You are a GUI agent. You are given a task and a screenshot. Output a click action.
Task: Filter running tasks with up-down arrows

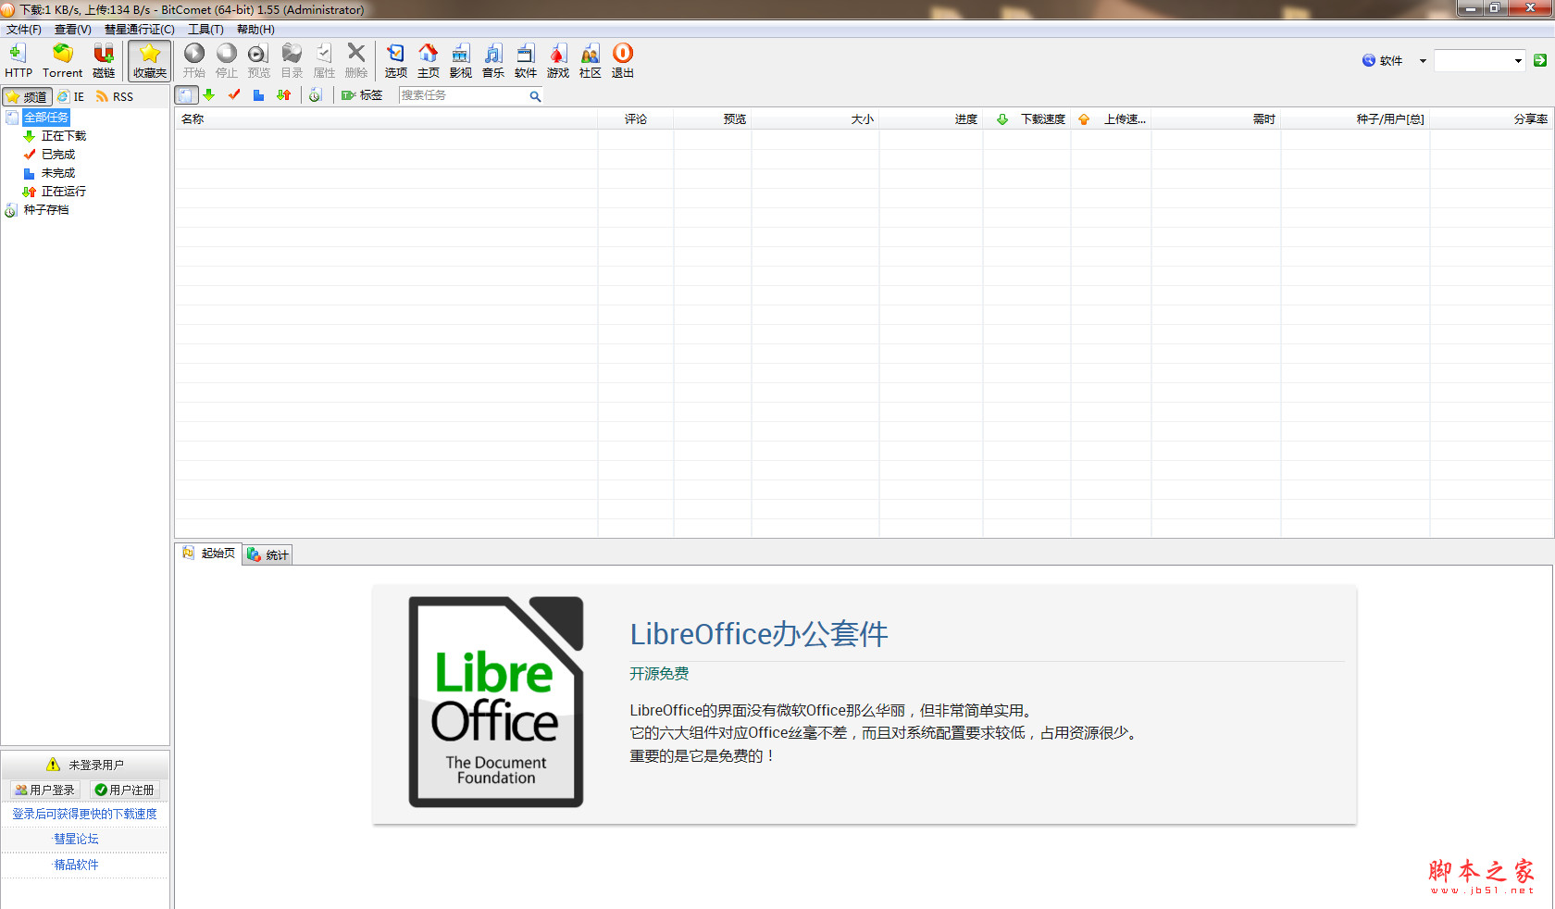(x=284, y=95)
